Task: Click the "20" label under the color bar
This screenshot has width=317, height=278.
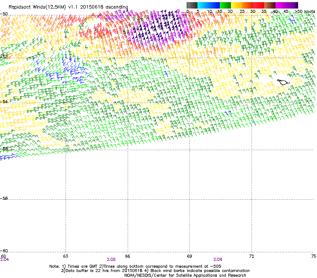Action: point(230,12)
